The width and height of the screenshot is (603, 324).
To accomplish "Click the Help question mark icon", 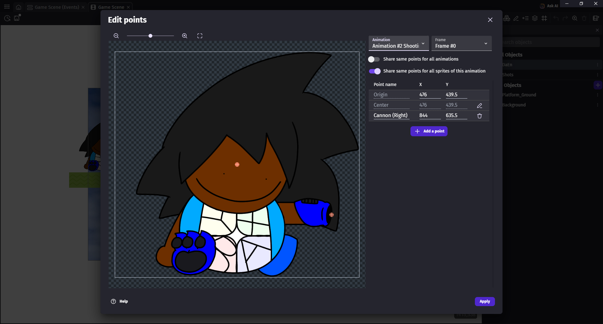I will click(113, 301).
